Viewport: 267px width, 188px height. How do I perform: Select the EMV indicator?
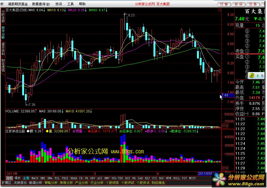(x=107, y=178)
